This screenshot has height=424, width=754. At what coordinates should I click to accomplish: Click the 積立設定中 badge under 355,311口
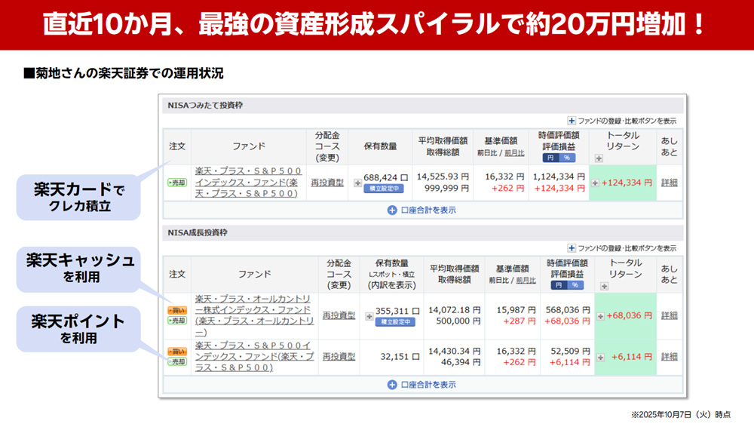click(394, 322)
